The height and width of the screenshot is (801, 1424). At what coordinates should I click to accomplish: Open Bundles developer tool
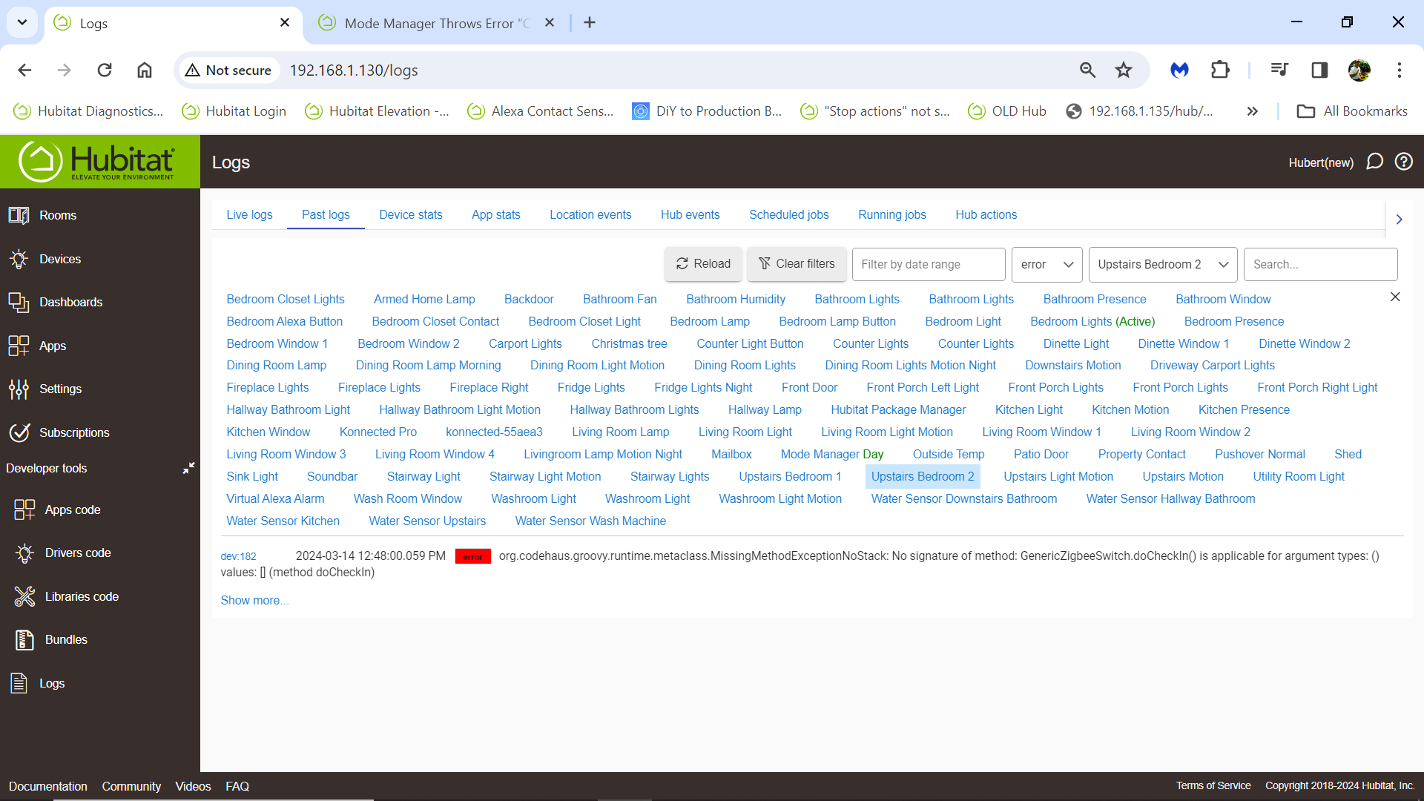tap(50, 639)
